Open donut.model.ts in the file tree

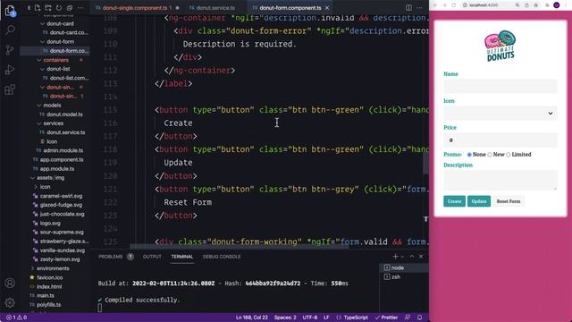click(x=64, y=114)
